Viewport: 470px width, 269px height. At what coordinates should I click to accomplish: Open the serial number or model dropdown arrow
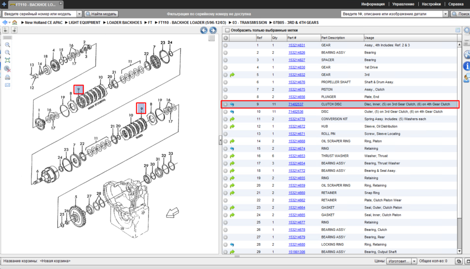(x=79, y=14)
